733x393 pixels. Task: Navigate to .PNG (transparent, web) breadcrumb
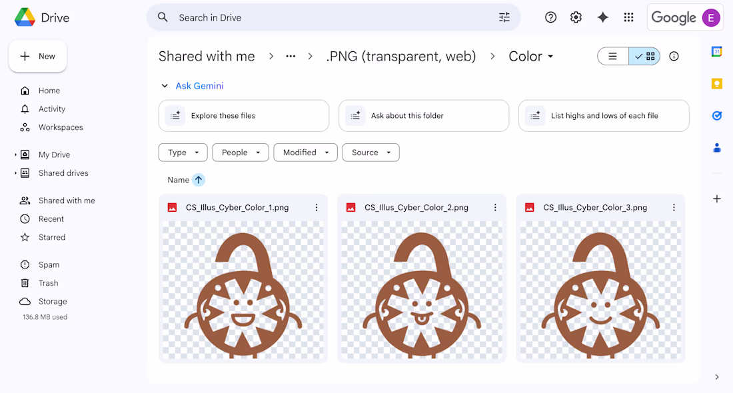tap(401, 56)
